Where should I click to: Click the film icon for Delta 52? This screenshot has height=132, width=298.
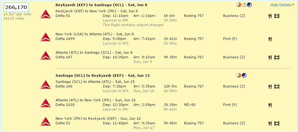277,123
